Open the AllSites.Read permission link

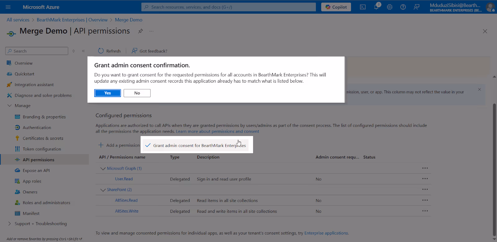point(126,200)
